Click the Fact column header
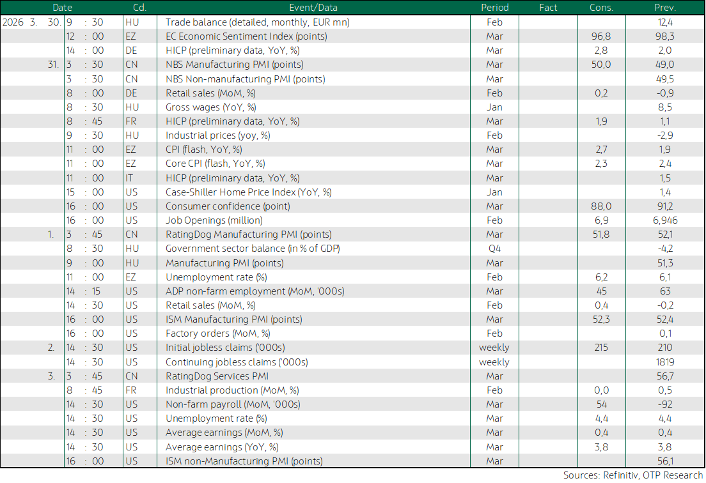This screenshot has height=483, width=706. [548, 8]
